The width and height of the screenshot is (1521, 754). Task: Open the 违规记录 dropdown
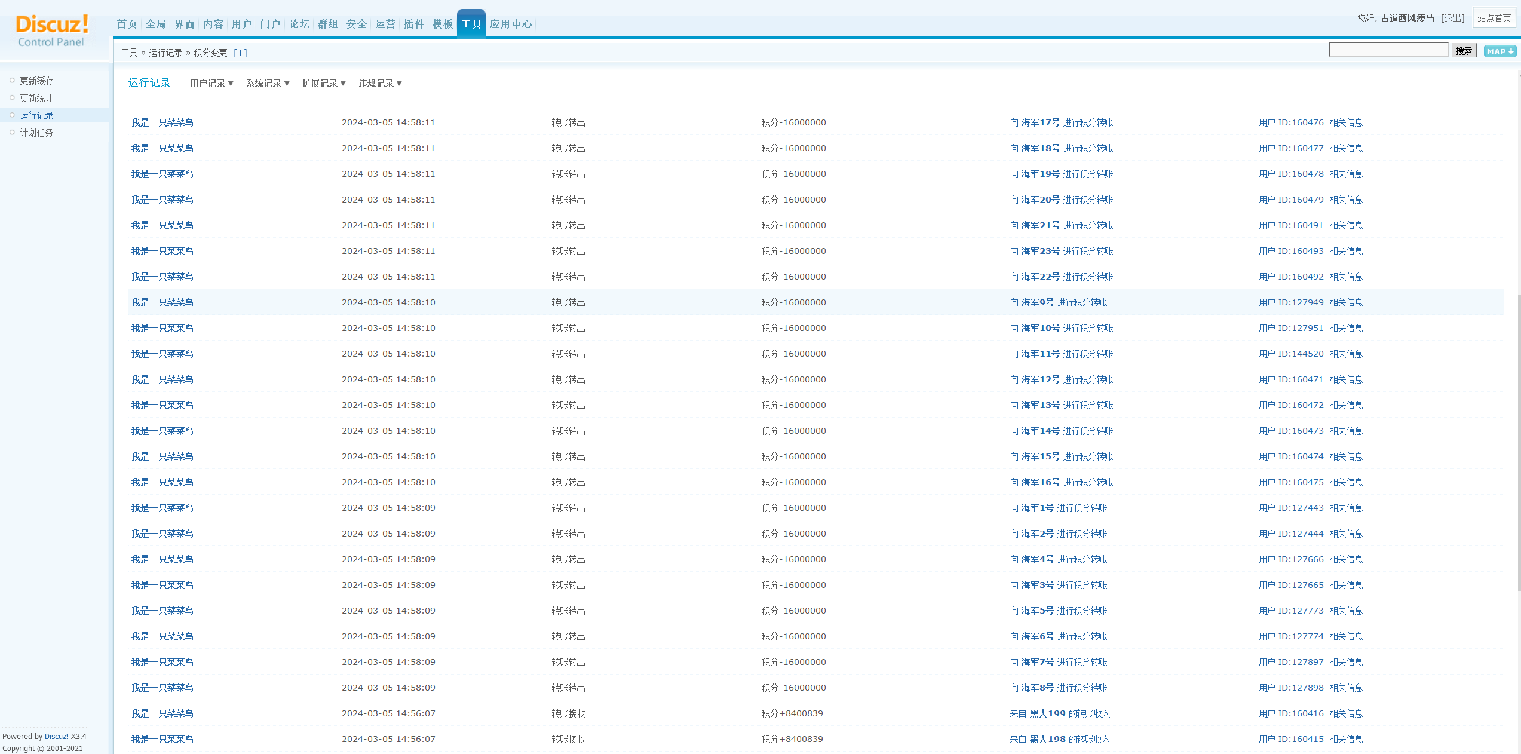[379, 83]
